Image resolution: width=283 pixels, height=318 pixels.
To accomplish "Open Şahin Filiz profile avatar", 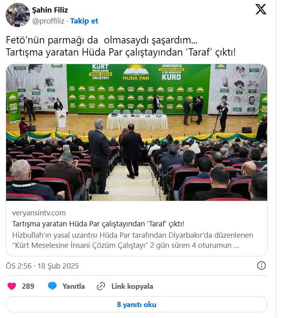I will 18,15.
